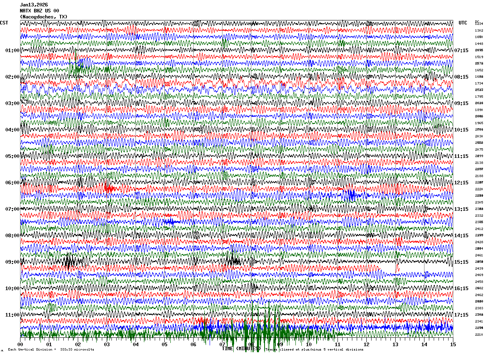Click the DC offset value '1734'

pos(479,83)
